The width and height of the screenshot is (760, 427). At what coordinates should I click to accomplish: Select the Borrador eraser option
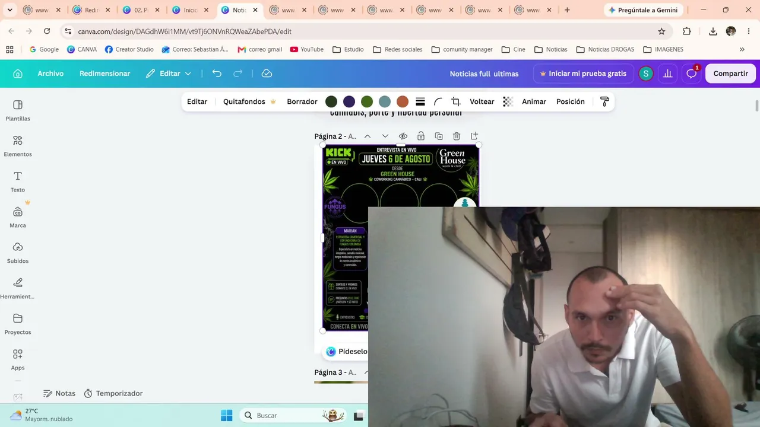(x=302, y=101)
